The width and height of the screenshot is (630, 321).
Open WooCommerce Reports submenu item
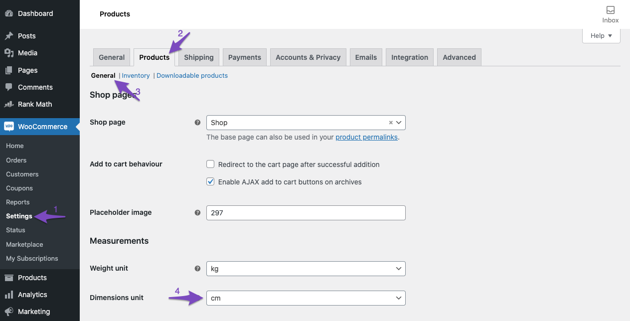click(x=18, y=202)
